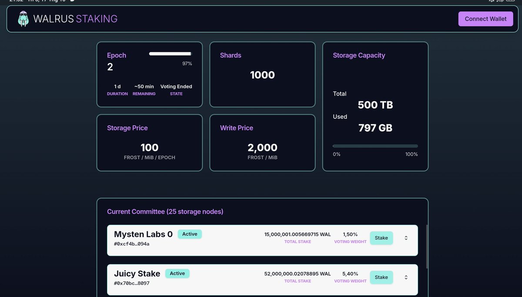Viewport: 522px width, 297px height.
Task: Click the Storage Capacity usage bar
Action: pos(375,146)
